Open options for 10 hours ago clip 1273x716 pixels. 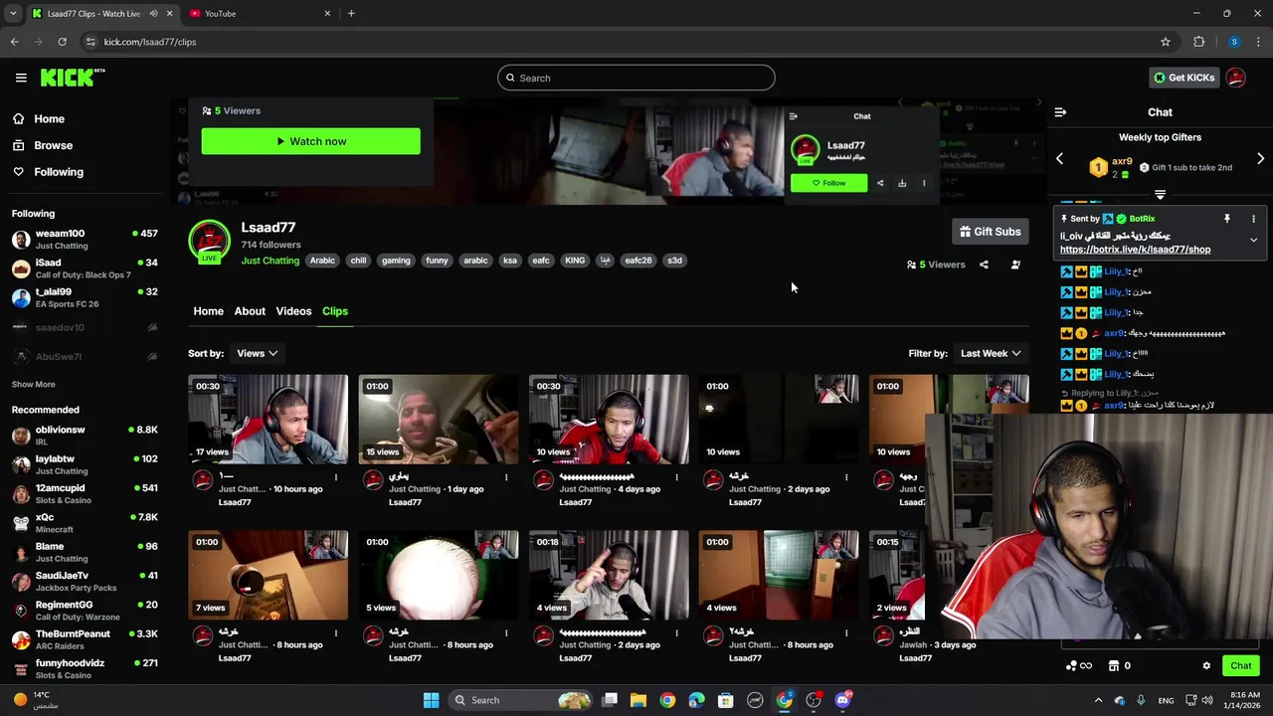click(336, 477)
